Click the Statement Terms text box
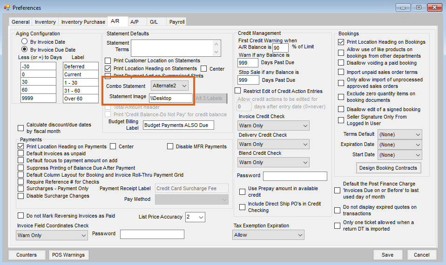Viewport: 446px width, 265px height. pos(172,48)
